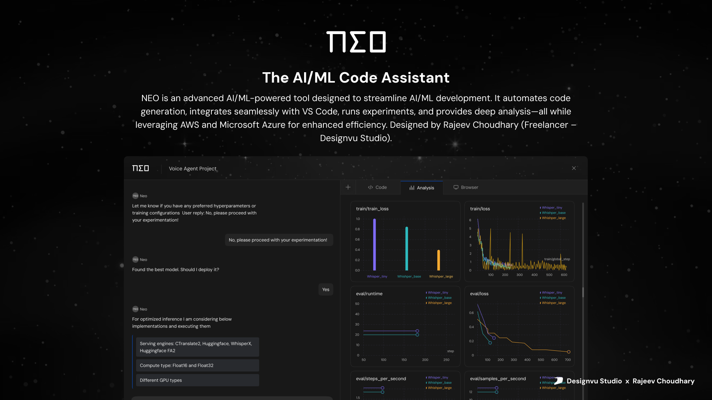The height and width of the screenshot is (400, 712).
Task: Close the Voice Agent Project panel
Action: tap(574, 168)
